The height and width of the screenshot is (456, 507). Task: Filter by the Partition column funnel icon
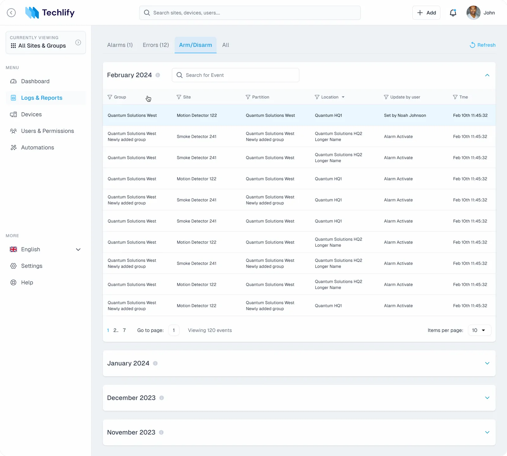[248, 97]
